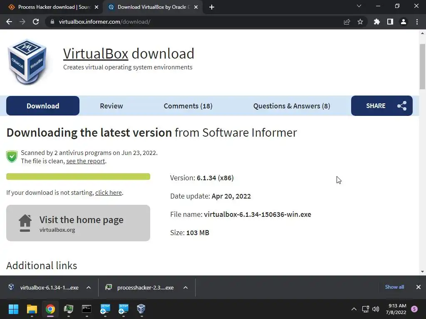
Task: Click the padlock site info icon
Action: [x=52, y=22]
